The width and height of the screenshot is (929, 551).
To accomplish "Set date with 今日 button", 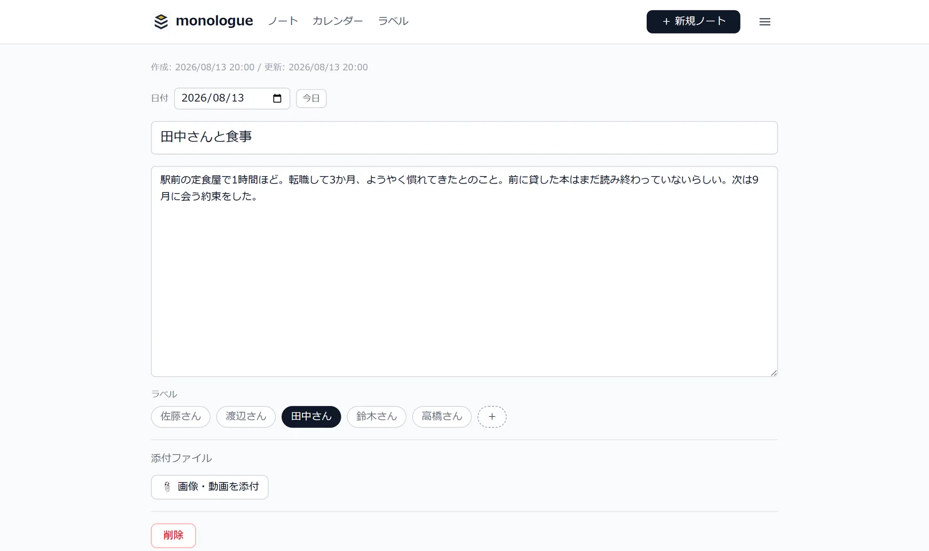I will [x=311, y=98].
